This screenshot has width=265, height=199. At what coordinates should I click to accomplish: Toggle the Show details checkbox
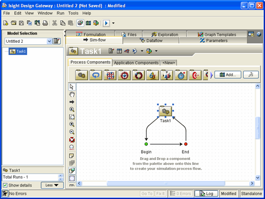(5, 185)
